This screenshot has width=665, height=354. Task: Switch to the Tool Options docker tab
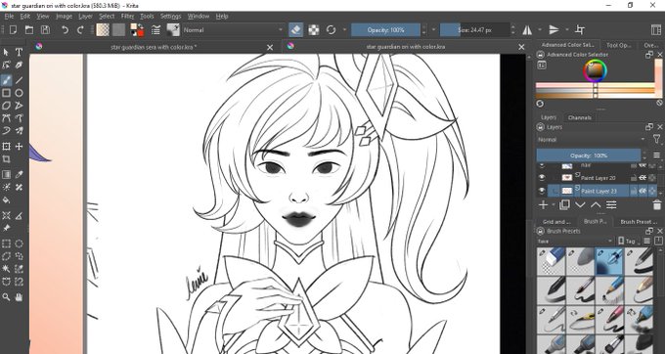tap(618, 45)
